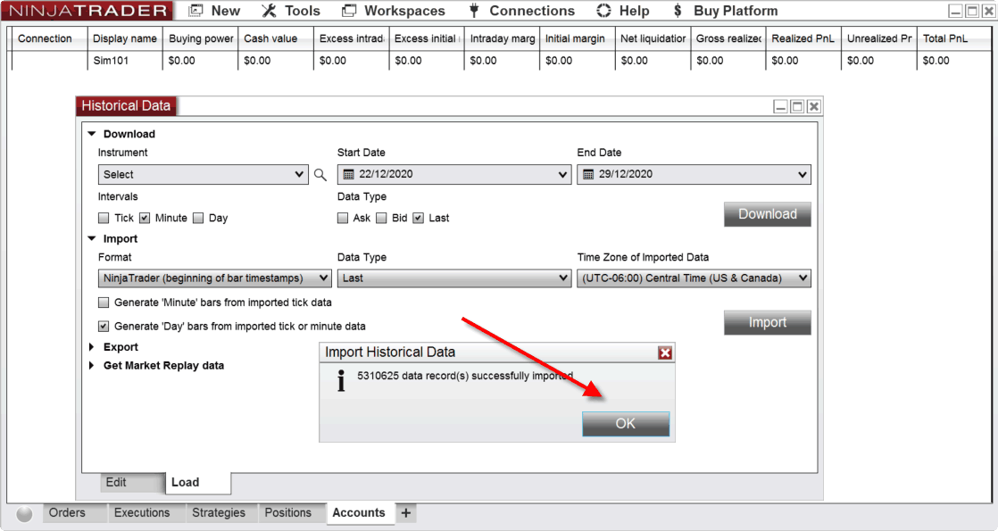Open the import Data Type dropdown

(x=454, y=278)
